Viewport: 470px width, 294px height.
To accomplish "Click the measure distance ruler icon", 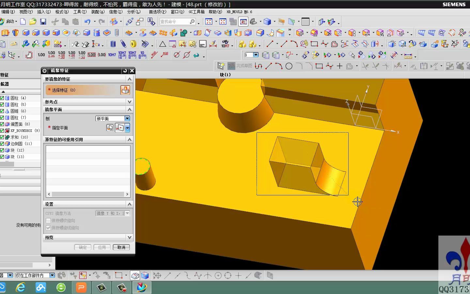I will point(408,55).
